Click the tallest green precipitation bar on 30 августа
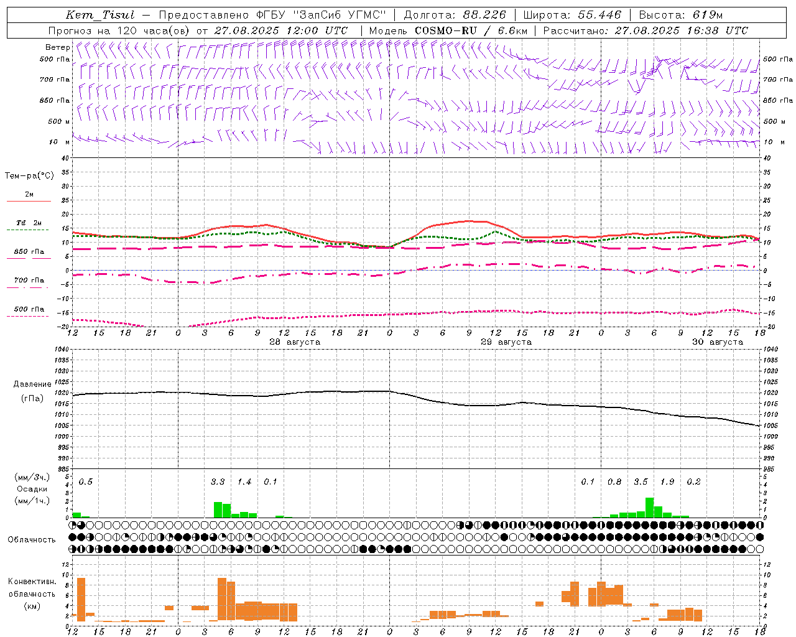This screenshot has width=796, height=637. click(x=649, y=508)
